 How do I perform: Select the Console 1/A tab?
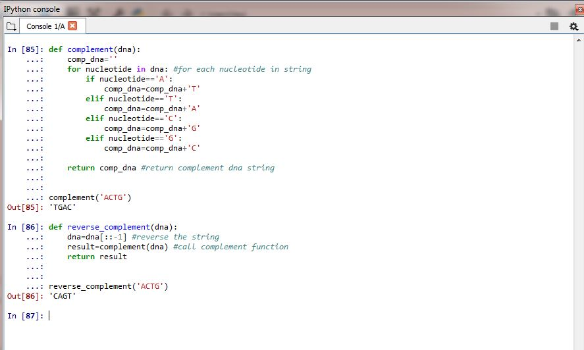(45, 26)
